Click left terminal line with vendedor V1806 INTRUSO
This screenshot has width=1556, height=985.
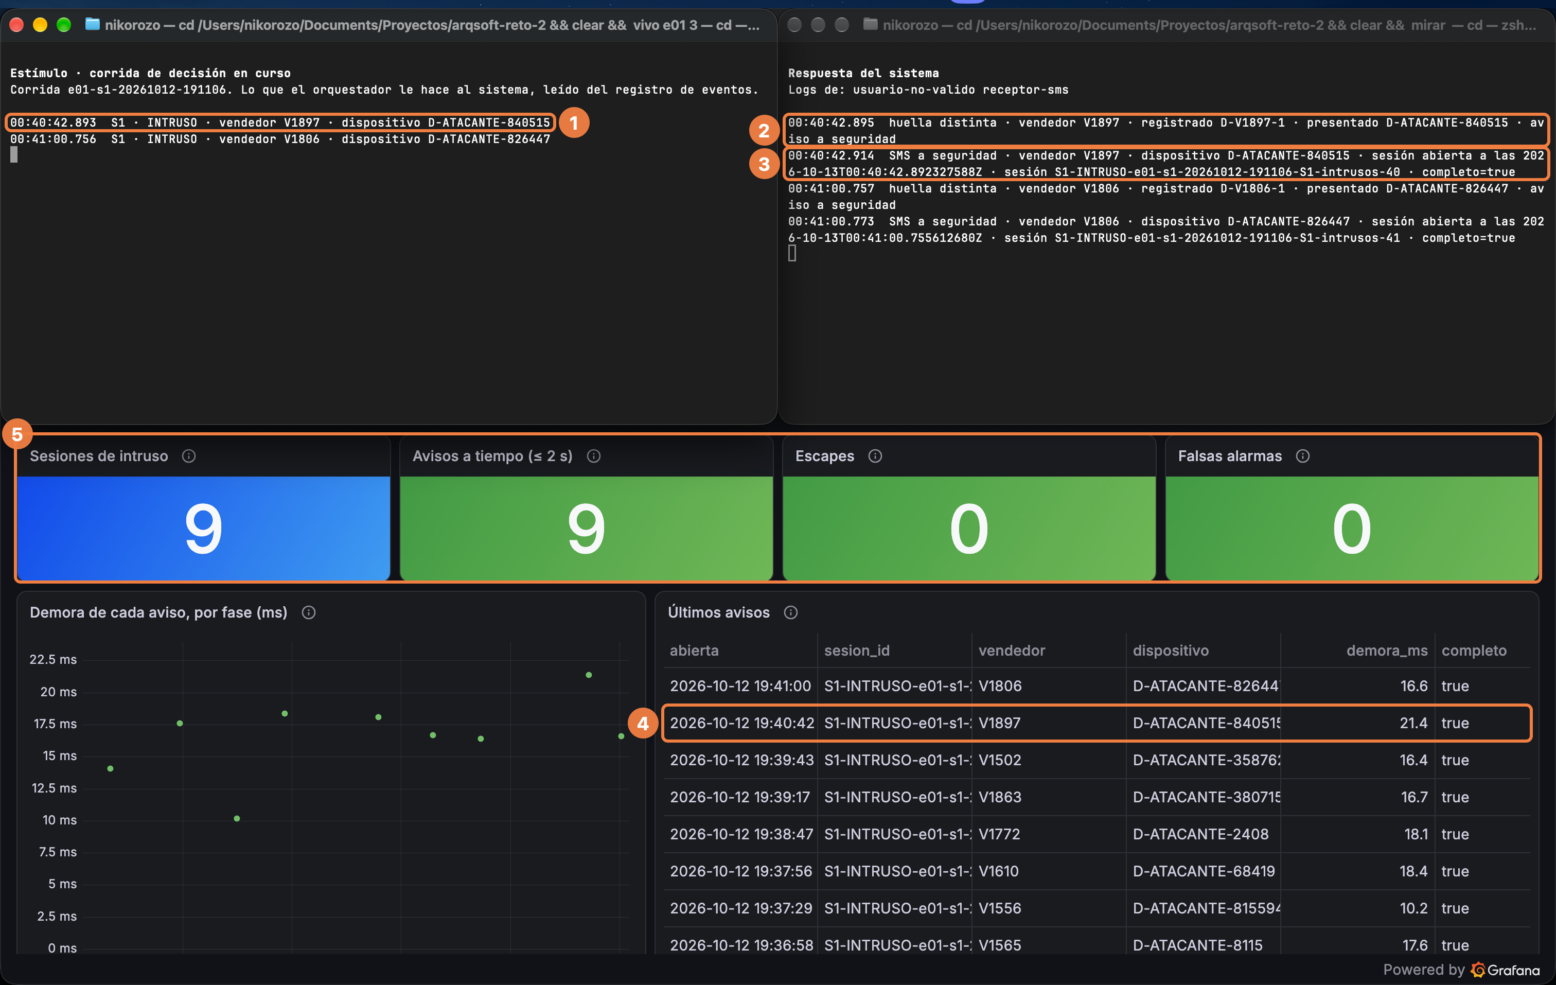280,139
